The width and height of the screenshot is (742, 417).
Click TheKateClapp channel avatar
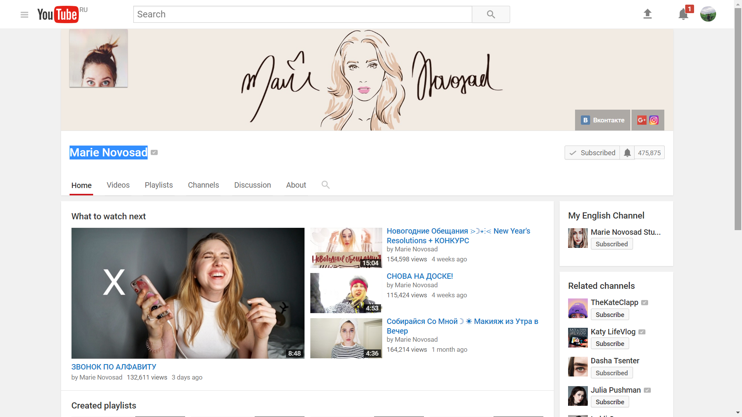click(x=578, y=308)
